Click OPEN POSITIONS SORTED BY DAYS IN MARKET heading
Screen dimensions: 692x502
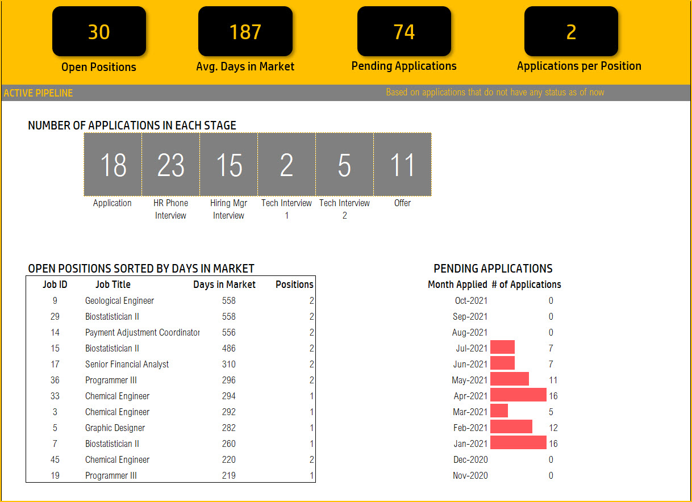click(x=141, y=269)
